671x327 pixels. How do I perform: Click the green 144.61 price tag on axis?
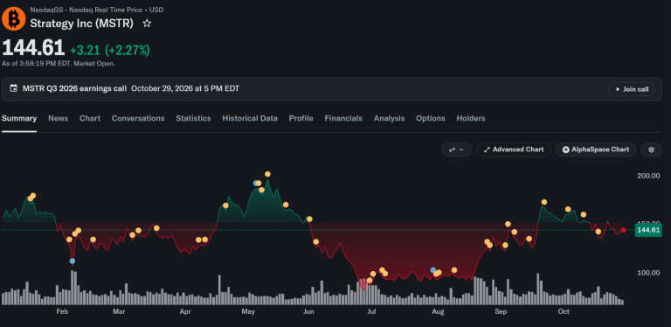(648, 230)
